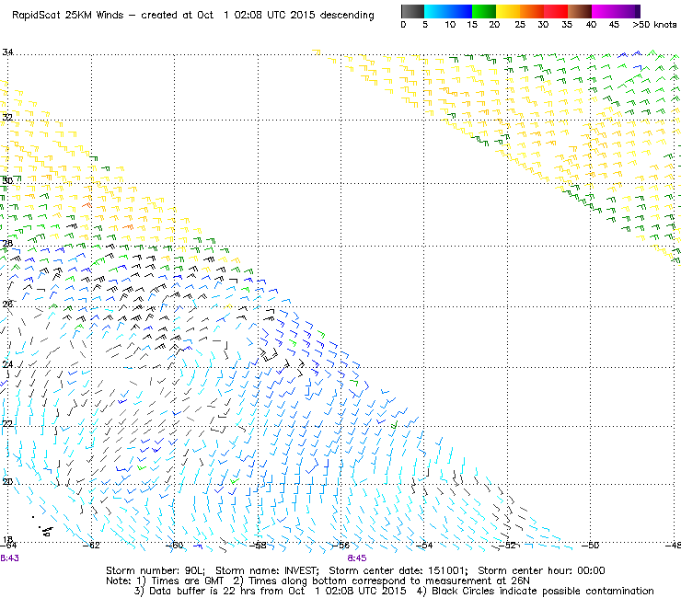Click 'Storm number: 90L' text
The height and width of the screenshot is (598, 681).
(x=156, y=570)
